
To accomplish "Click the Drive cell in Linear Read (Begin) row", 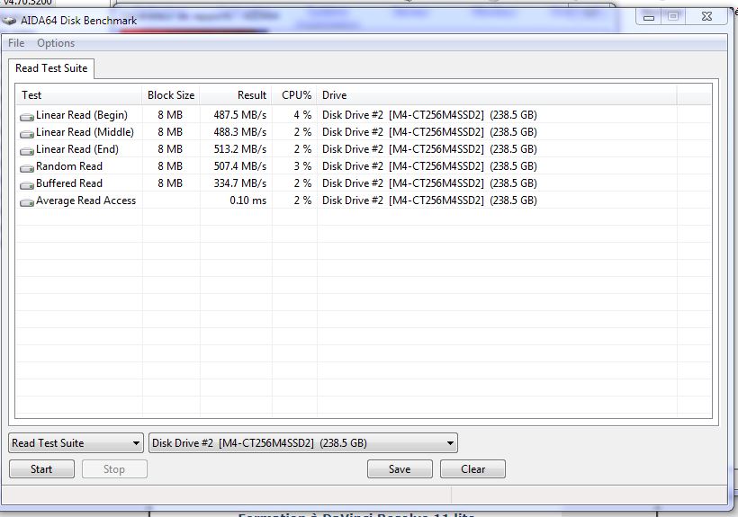I will [x=429, y=115].
